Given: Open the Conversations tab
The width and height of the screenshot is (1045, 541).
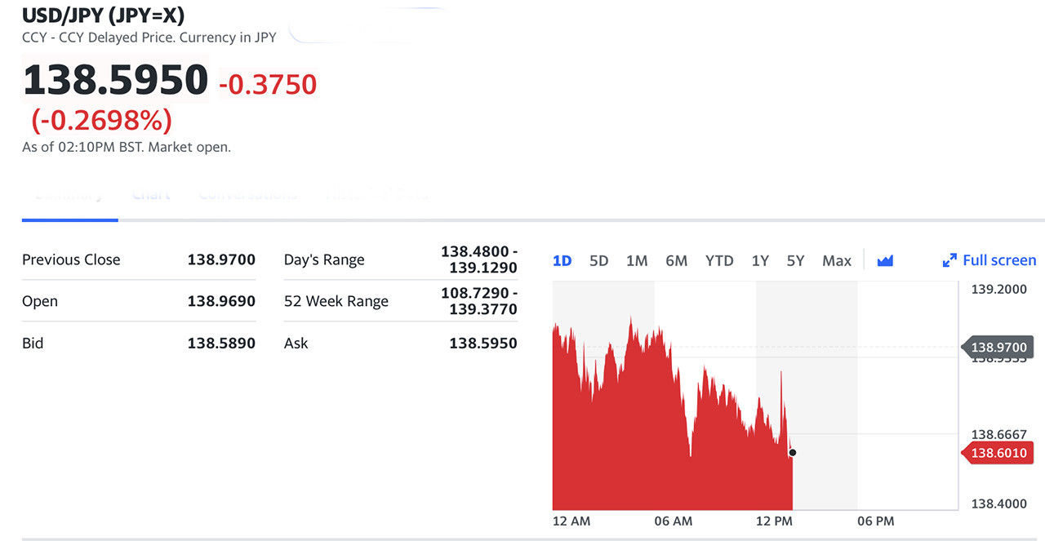Looking at the screenshot, I should 247,195.
